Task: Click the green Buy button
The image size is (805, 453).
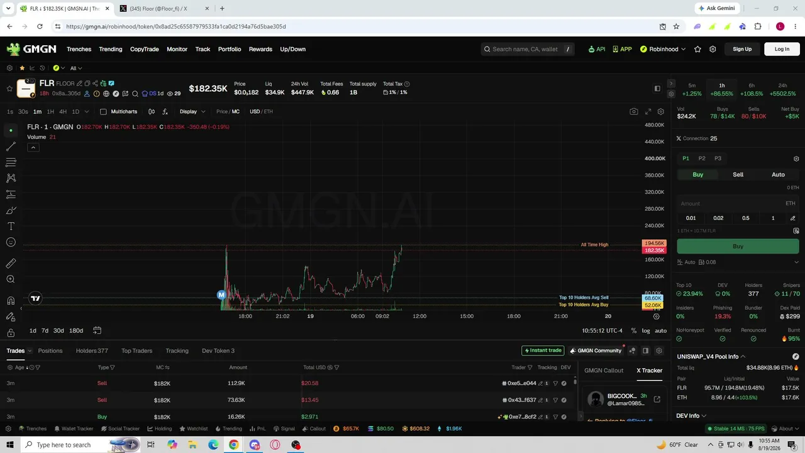Action: (x=738, y=247)
